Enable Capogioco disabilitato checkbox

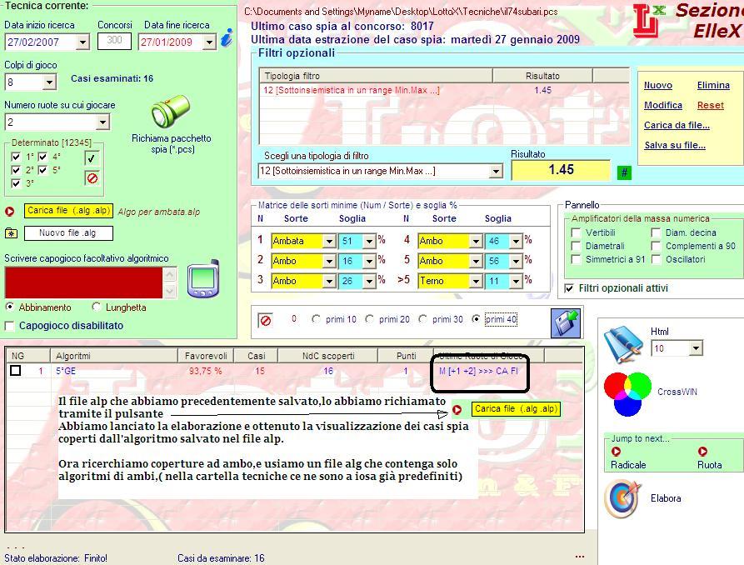[x=9, y=326]
